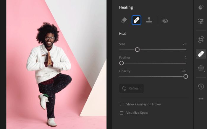Screen dimensions: 207x129
Task: Click the Size slider label
Action: point(122,44)
